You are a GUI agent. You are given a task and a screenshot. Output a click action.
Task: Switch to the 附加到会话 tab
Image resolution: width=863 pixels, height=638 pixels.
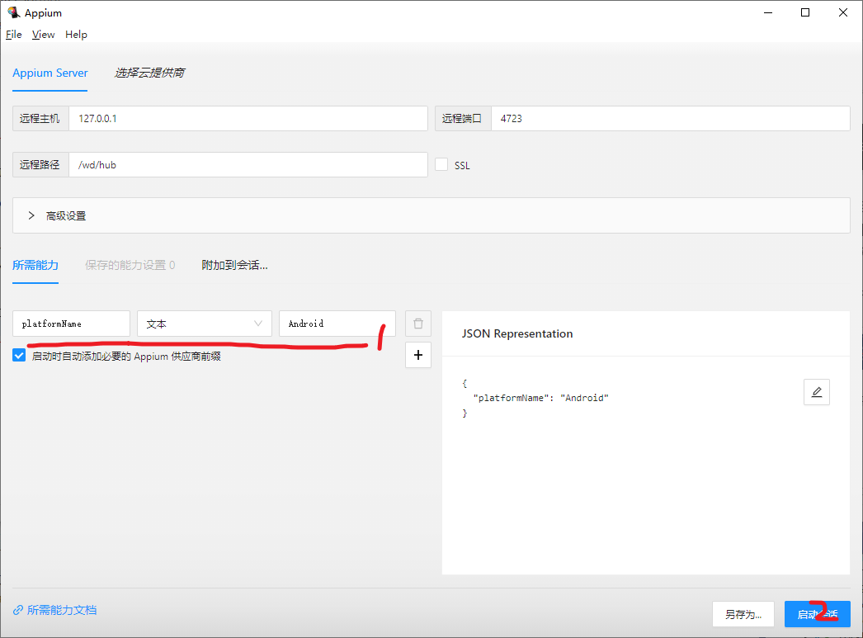point(234,264)
